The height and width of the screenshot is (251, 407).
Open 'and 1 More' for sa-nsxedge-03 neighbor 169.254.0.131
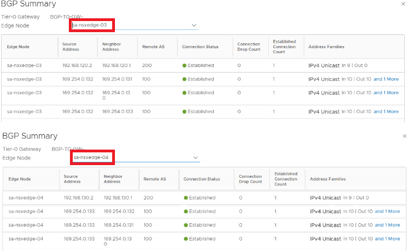[x=386, y=79]
